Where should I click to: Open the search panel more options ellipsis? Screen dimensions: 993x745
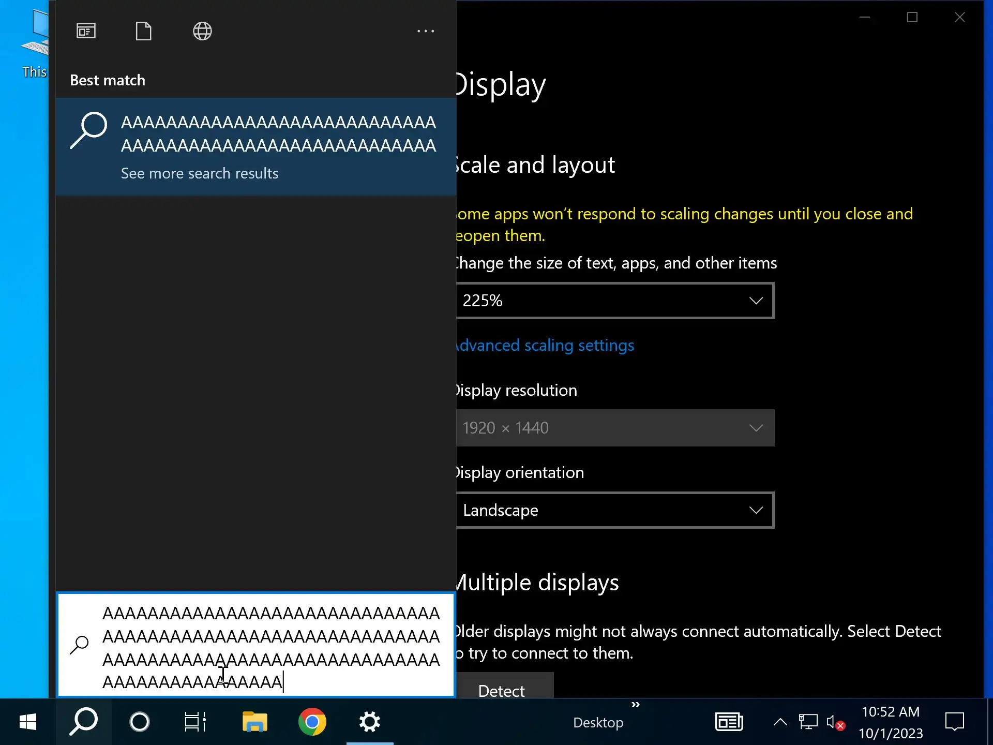[x=425, y=31]
